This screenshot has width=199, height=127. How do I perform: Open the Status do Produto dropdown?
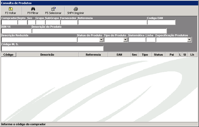pyautogui.click(x=101, y=40)
